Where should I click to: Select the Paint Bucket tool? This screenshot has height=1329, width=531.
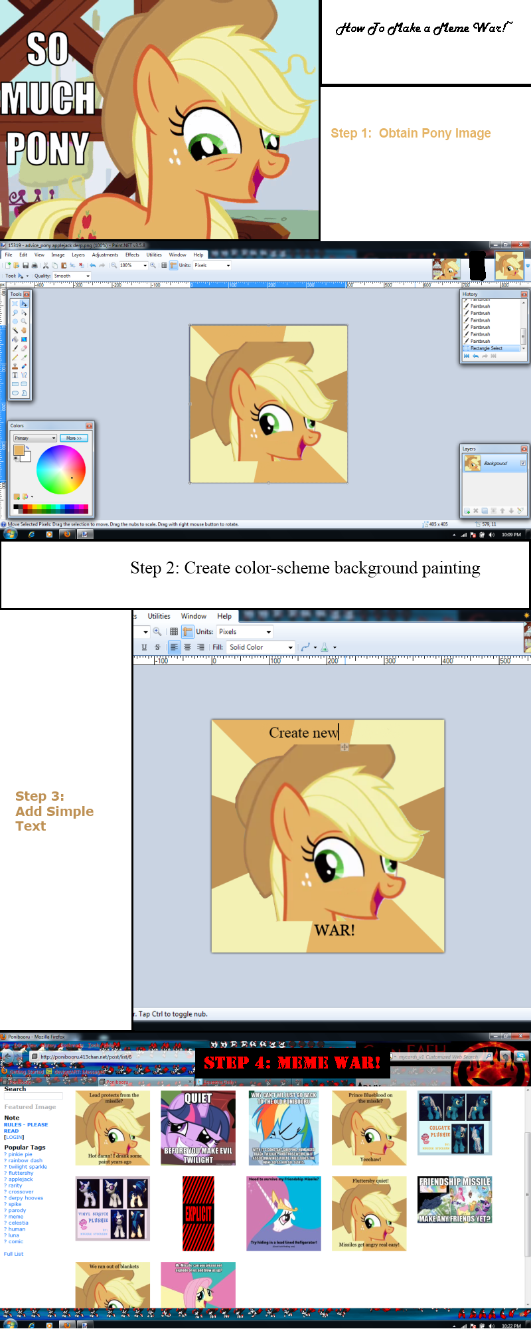pyautogui.click(x=15, y=339)
